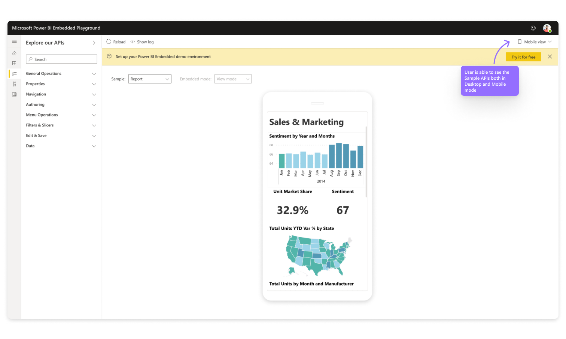
Task: Expand the Navigation section
Action: click(61, 94)
